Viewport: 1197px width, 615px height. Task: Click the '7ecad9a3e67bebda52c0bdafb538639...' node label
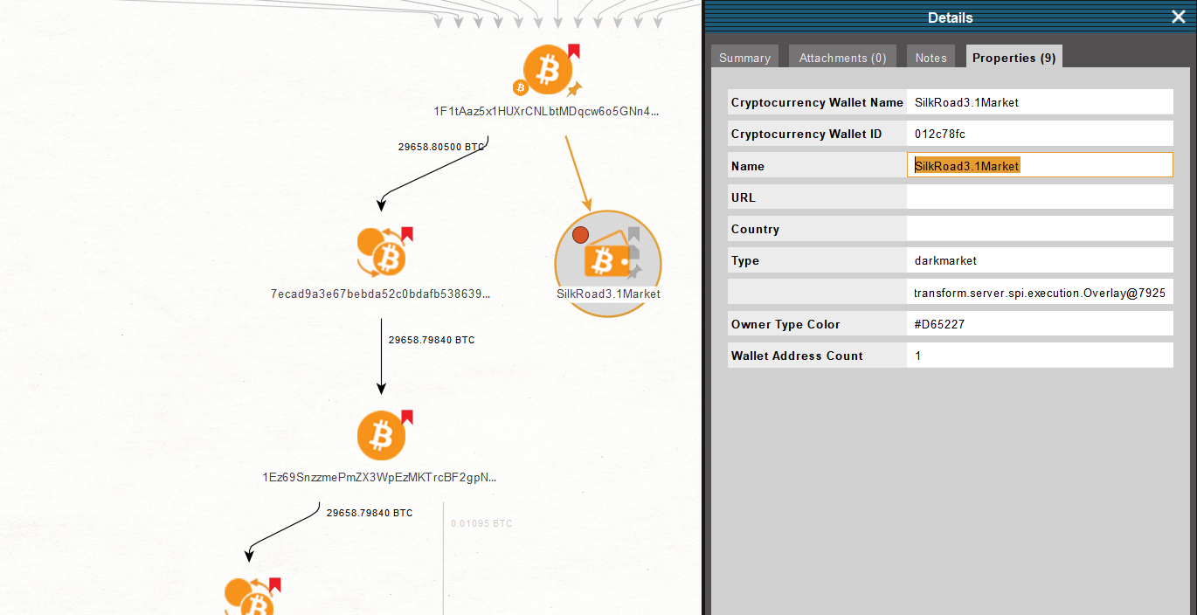[381, 294]
